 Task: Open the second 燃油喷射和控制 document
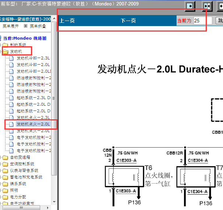tap(34, 84)
